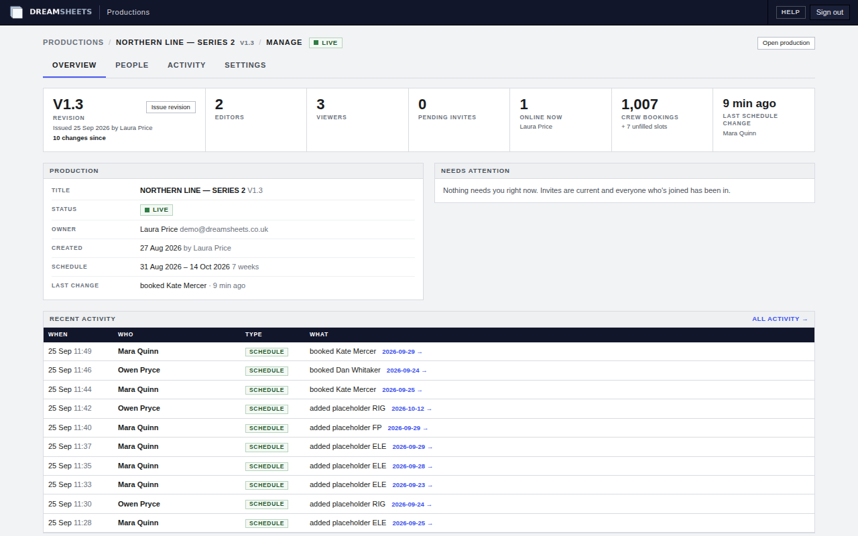Open 2026-09-25 link for booked Kate Mercer 11:44

coord(402,390)
